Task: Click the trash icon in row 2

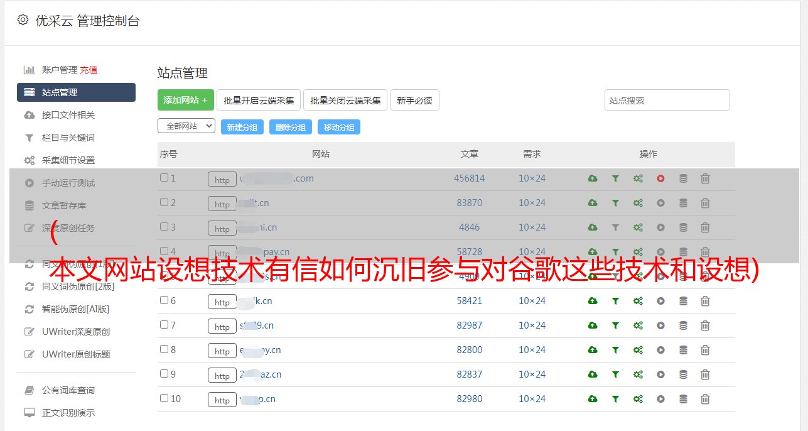Action: [x=705, y=203]
